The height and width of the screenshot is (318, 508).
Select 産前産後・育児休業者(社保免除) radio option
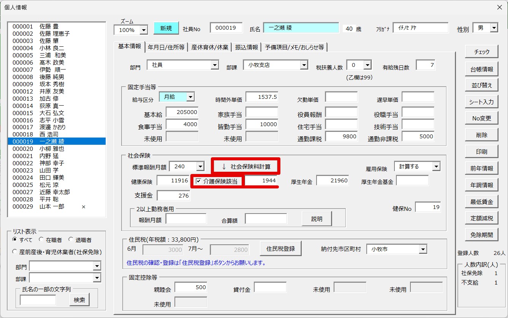coord(15,252)
